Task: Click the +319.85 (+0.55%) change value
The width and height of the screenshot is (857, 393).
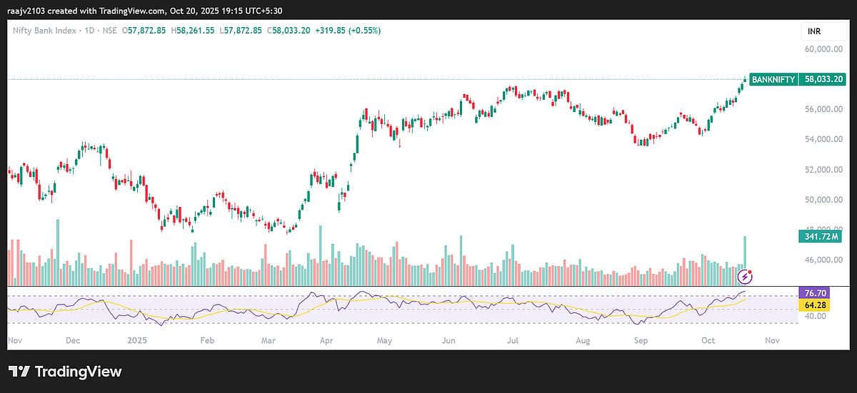Action: (x=348, y=31)
